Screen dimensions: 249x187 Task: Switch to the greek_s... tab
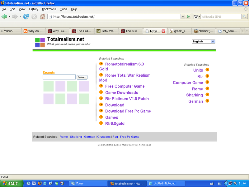tap(179, 31)
